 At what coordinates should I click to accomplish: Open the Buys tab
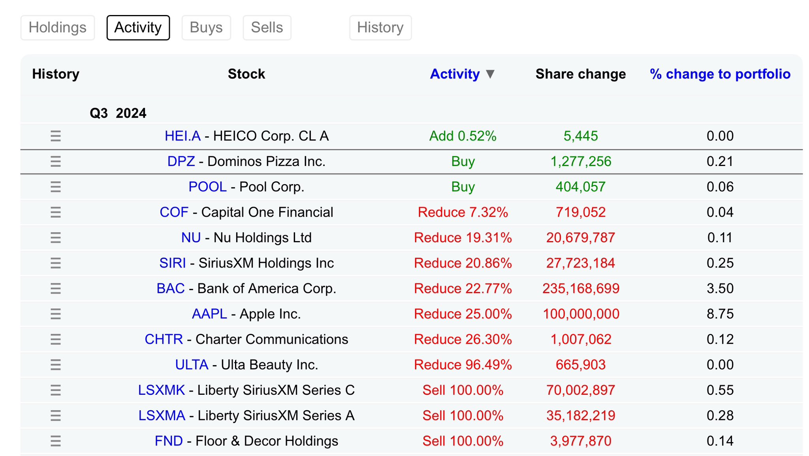(x=206, y=28)
